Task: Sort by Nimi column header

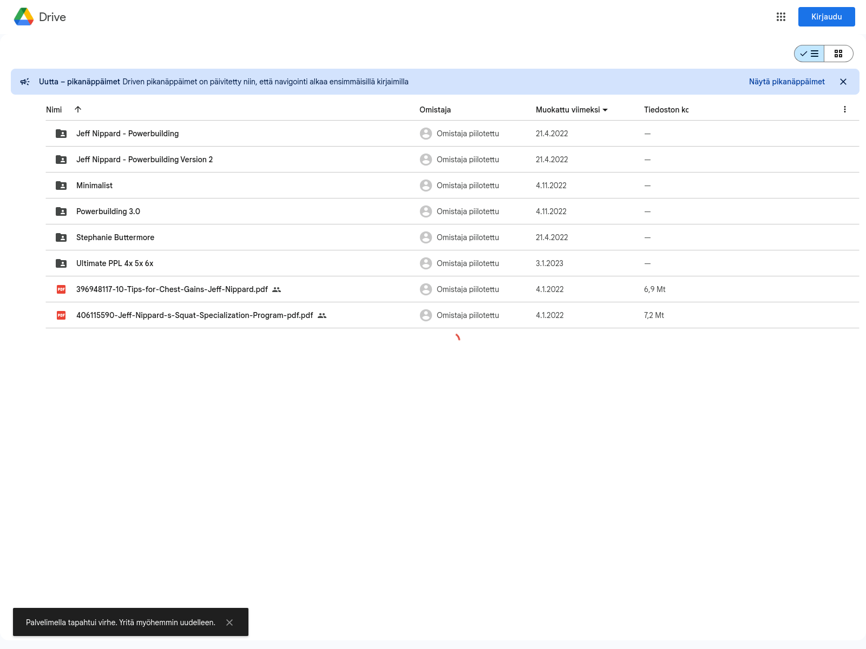Action: tap(54, 110)
